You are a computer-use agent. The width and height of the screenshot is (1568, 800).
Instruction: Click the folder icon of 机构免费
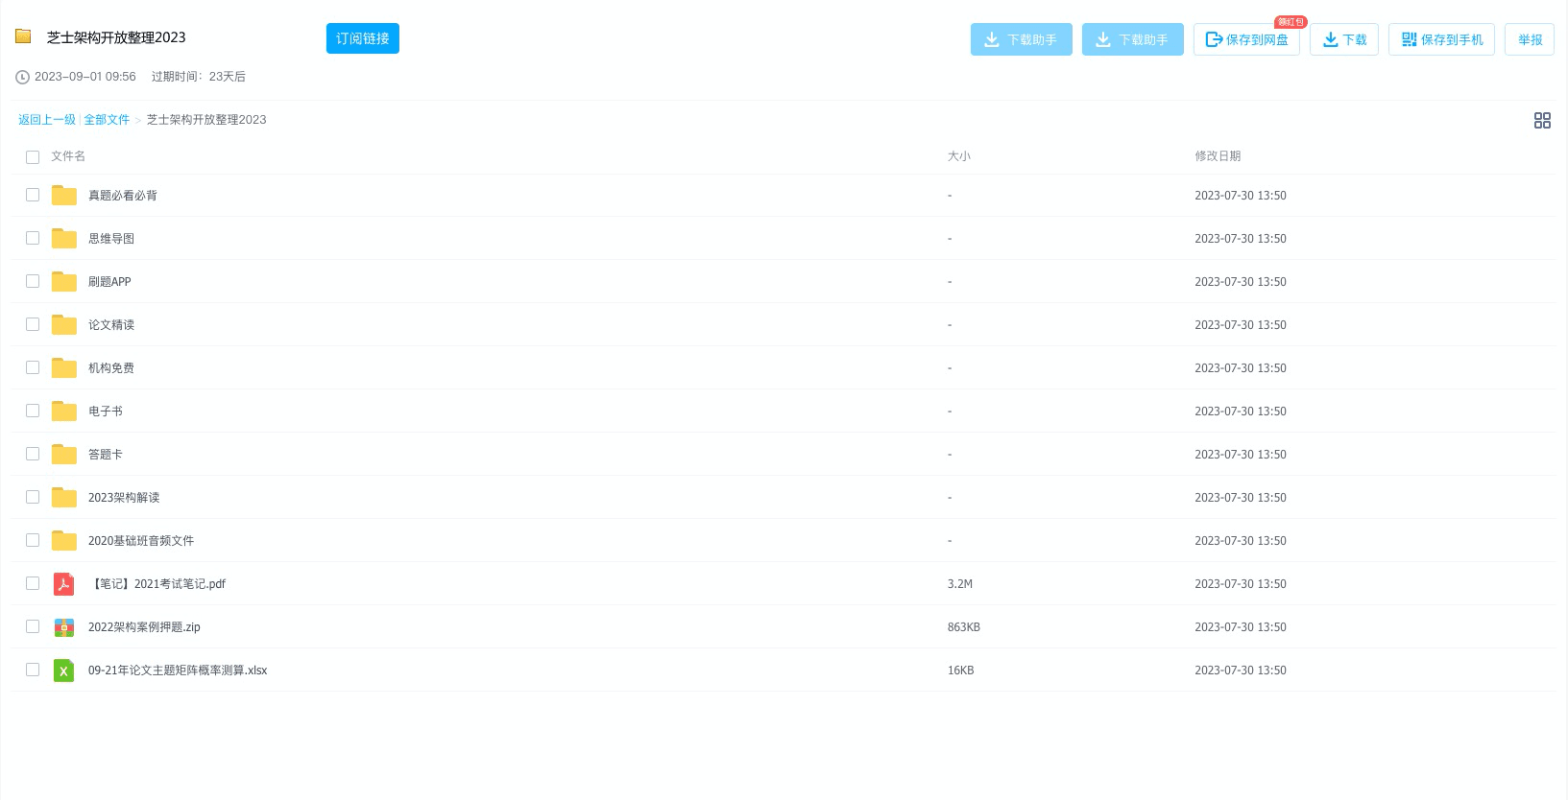64,368
